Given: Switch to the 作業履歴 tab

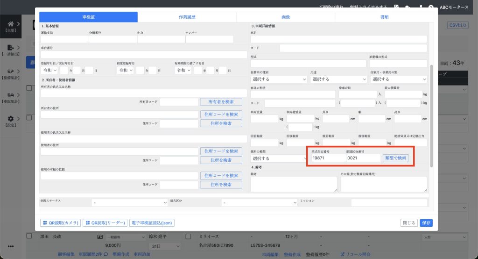Looking at the screenshot, I should [187, 17].
